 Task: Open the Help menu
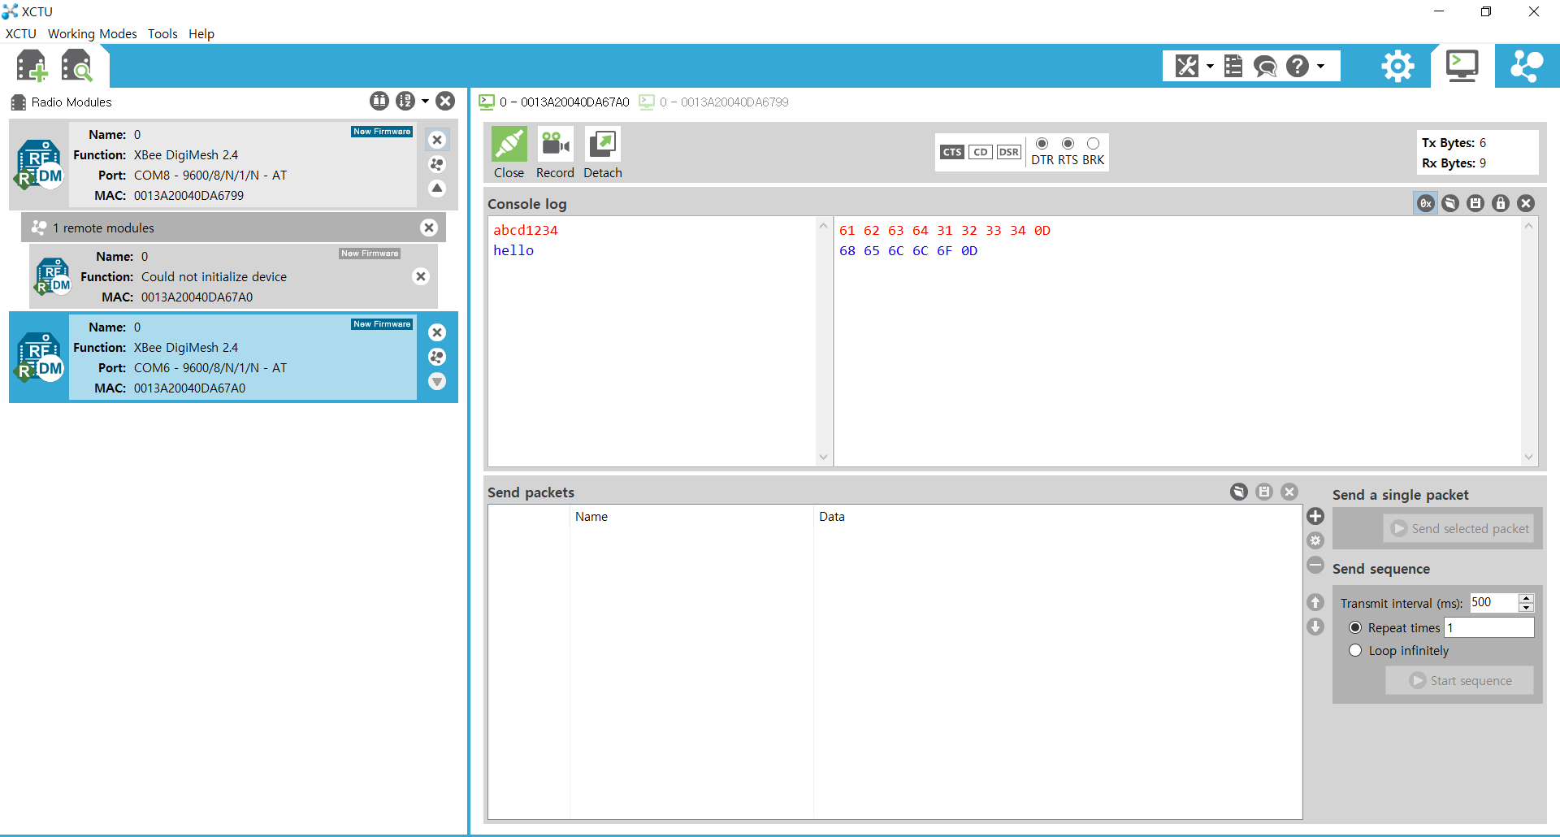point(201,34)
